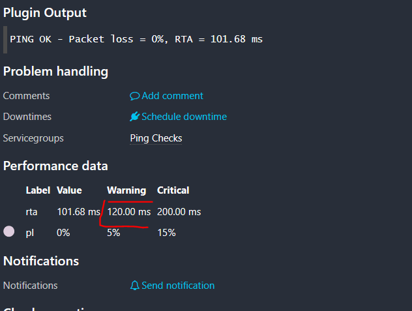Click the Value column header
Image resolution: width=412 pixels, height=311 pixels.
(69, 190)
